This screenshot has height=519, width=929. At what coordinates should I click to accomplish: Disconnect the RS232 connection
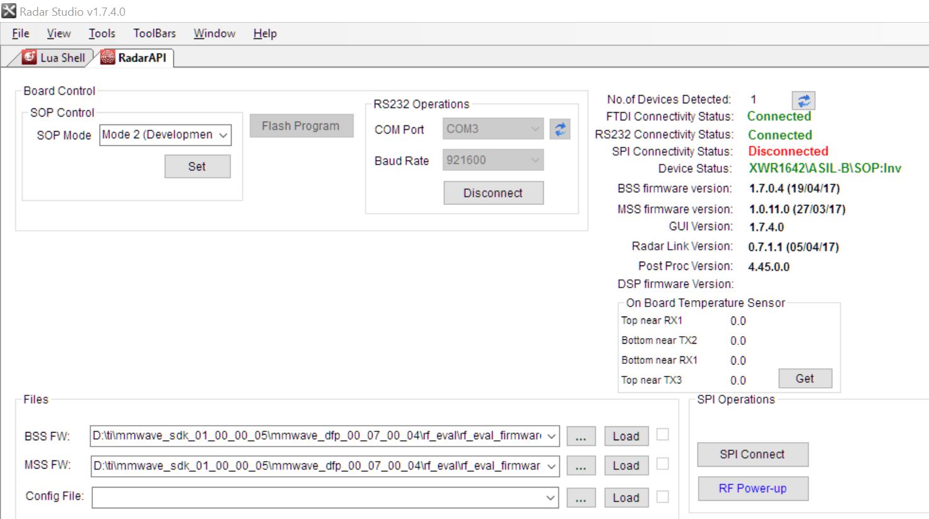click(x=493, y=193)
